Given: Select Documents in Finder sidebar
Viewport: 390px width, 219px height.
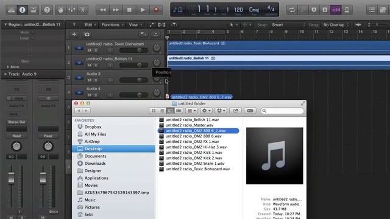Looking at the screenshot, I should (x=95, y=156).
